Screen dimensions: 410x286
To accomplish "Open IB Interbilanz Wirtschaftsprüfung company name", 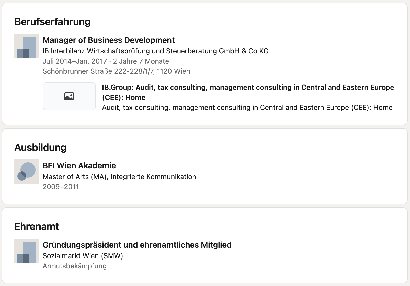I will [x=155, y=51].
